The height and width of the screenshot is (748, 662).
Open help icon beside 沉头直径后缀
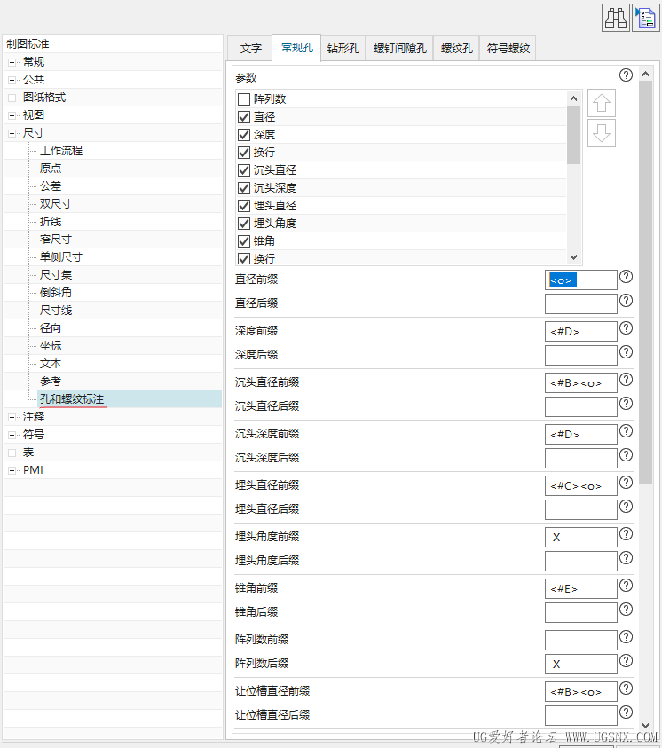pyautogui.click(x=626, y=403)
